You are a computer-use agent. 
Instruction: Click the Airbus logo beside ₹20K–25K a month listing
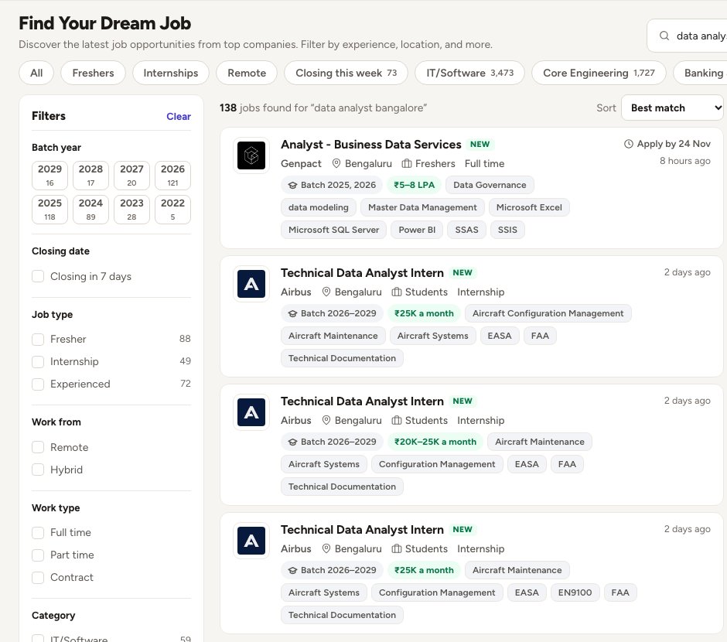click(x=251, y=412)
